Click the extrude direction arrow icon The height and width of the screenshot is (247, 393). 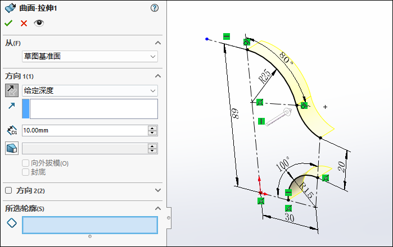click(x=12, y=106)
